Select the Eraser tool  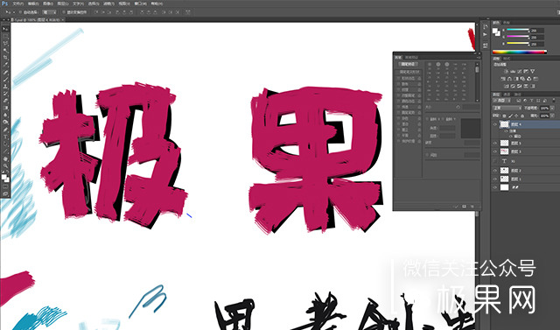(x=5, y=101)
